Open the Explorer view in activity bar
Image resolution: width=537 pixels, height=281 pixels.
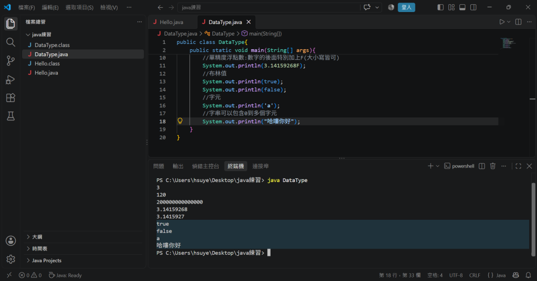10,24
